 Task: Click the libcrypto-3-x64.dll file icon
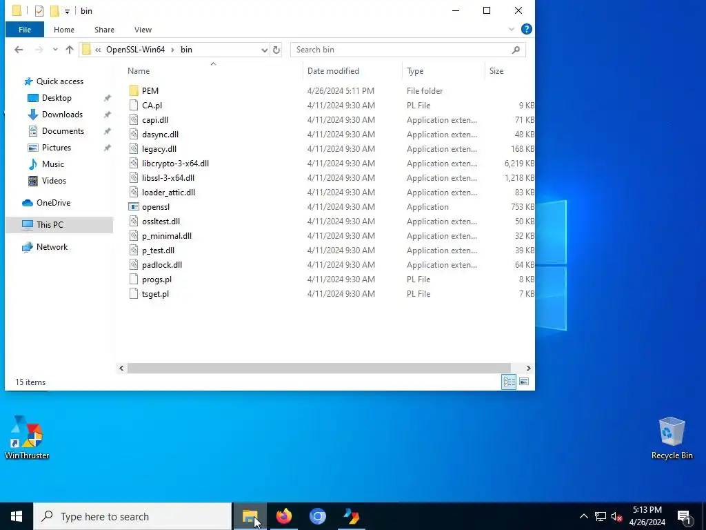[x=133, y=163]
